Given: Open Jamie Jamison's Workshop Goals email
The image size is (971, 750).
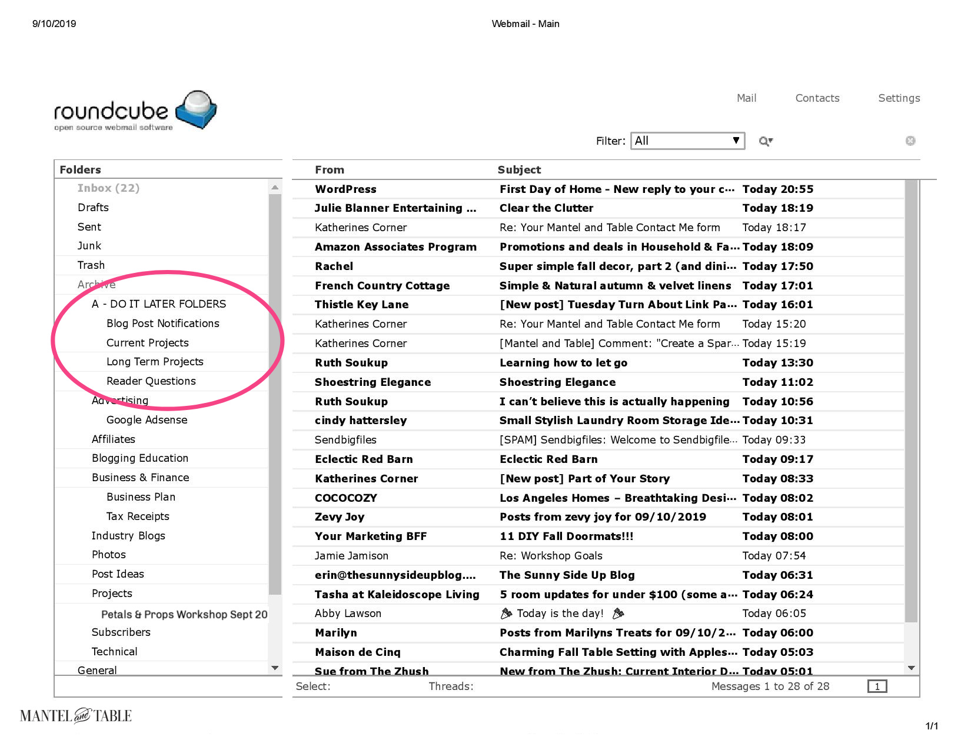Looking at the screenshot, I should point(598,556).
